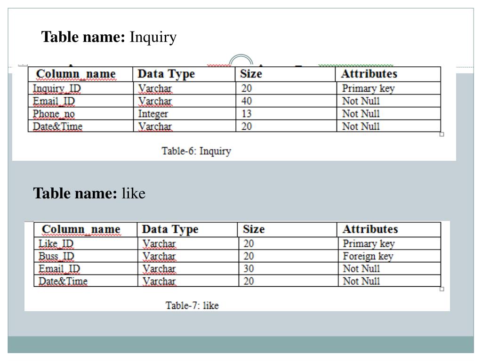Image resolution: width=482 pixels, height=361 pixels.
Task: Click size value 13 in Inquiry table
Action: tap(286, 114)
